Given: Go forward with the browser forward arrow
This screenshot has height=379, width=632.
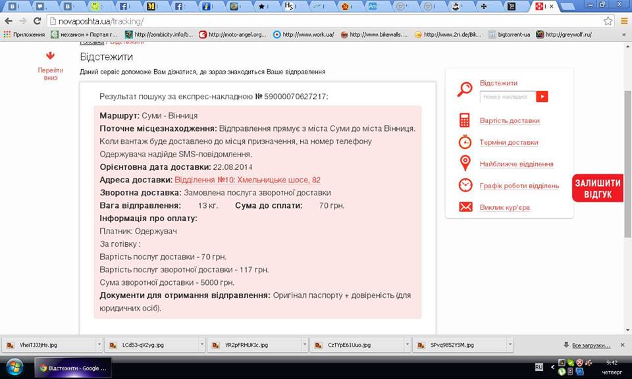Looking at the screenshot, I should (x=23, y=21).
